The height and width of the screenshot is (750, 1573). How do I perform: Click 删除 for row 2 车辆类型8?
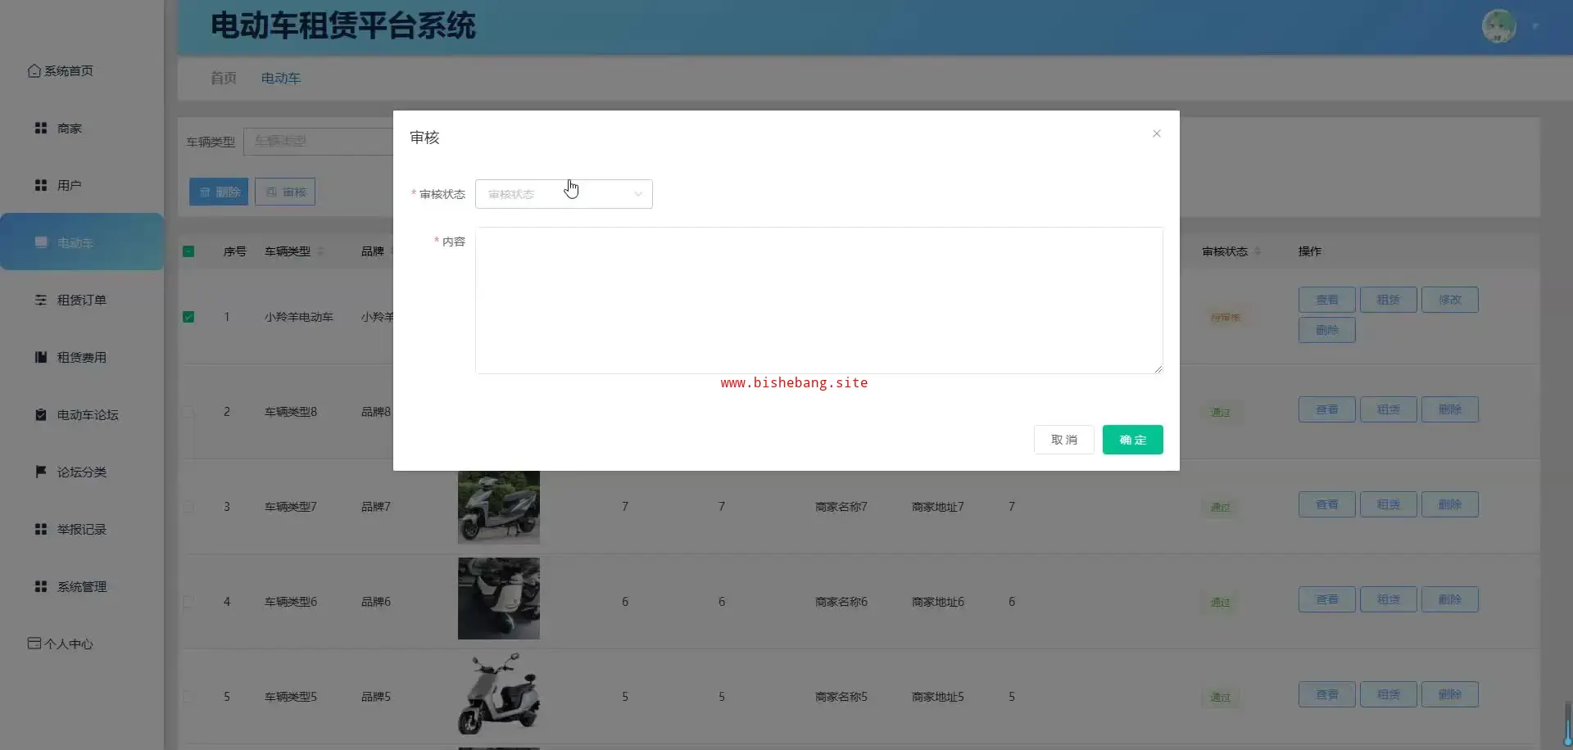[x=1450, y=409]
